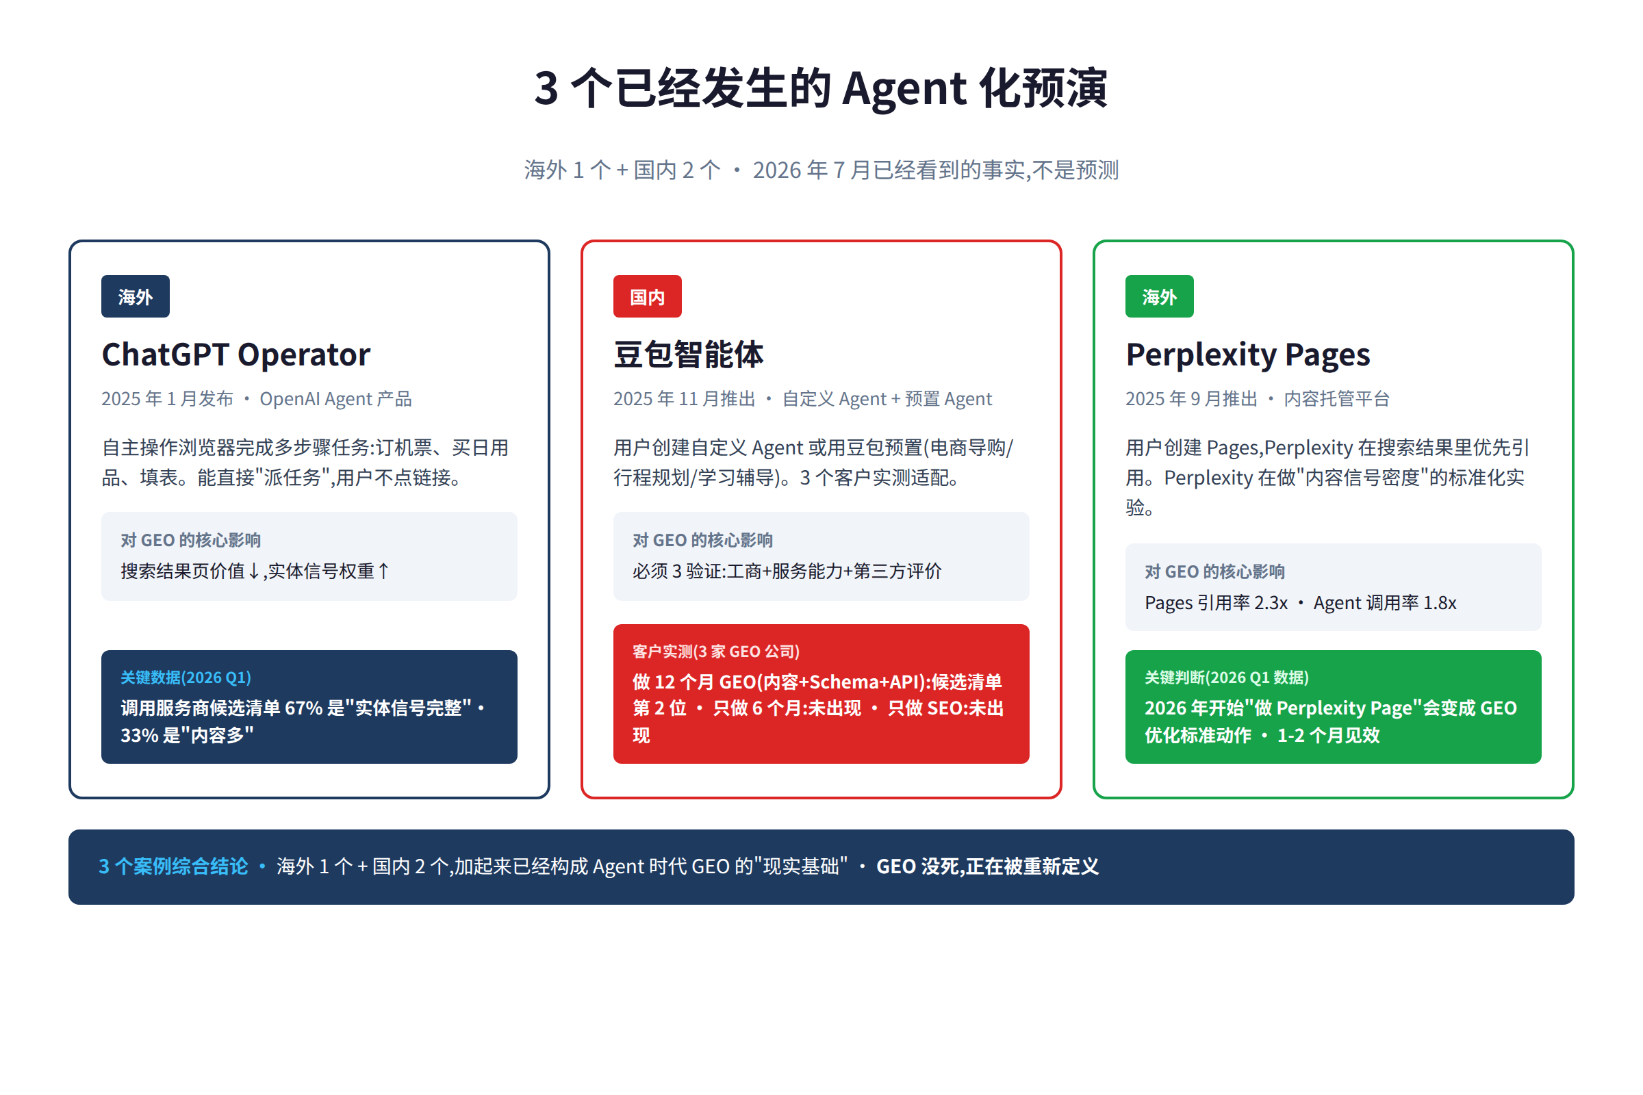Screen dimensions: 1643x1095
Task: Click '搜索结果页价值↓,实体信号权重↑' text
Action: pos(255,571)
